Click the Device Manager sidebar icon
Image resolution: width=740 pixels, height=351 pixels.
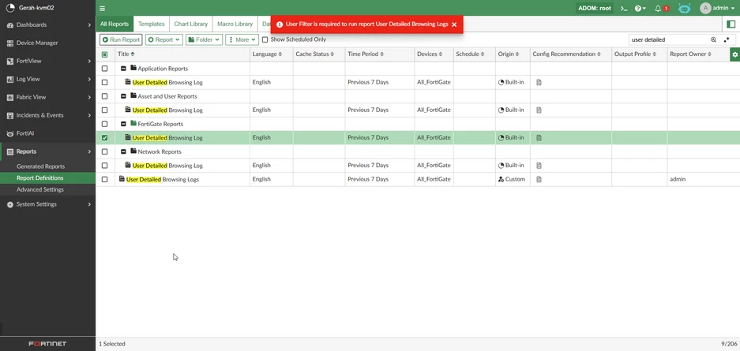coord(10,43)
